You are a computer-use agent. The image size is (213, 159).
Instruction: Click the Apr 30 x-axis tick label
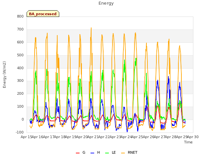193,137
